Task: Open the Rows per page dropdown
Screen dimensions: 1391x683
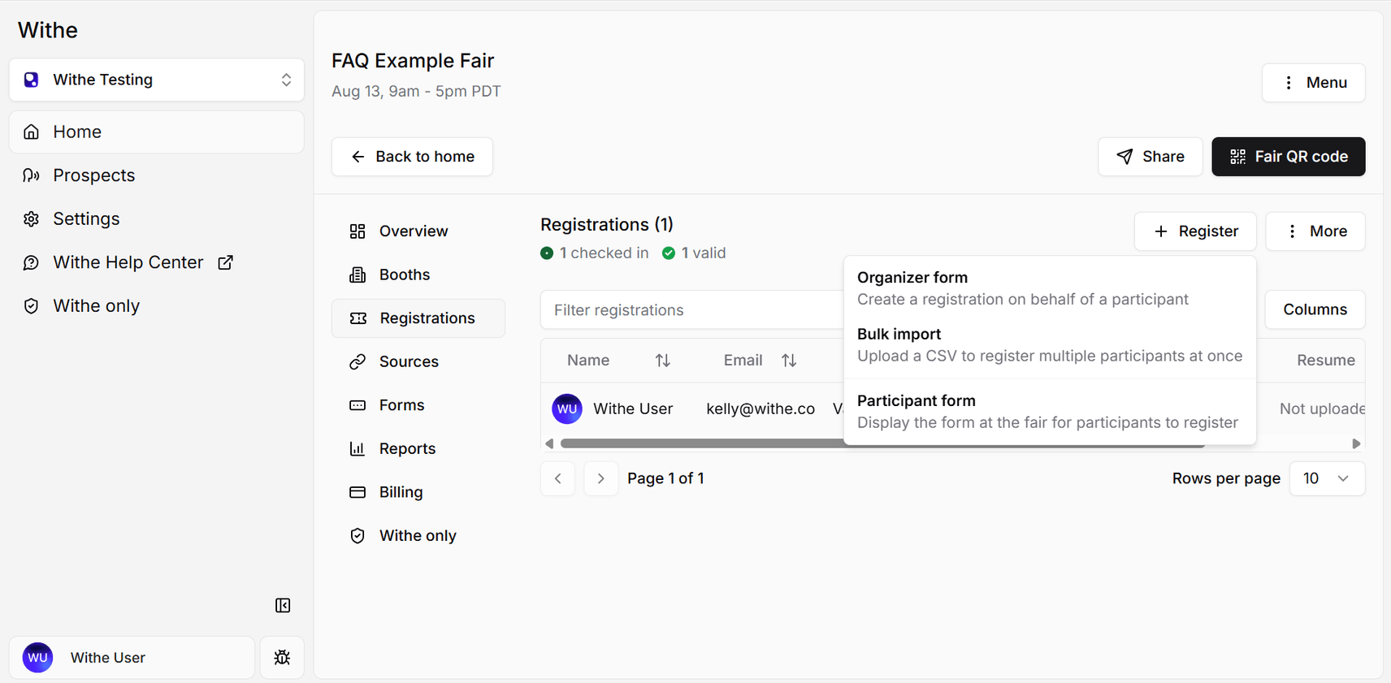Action: pos(1328,478)
